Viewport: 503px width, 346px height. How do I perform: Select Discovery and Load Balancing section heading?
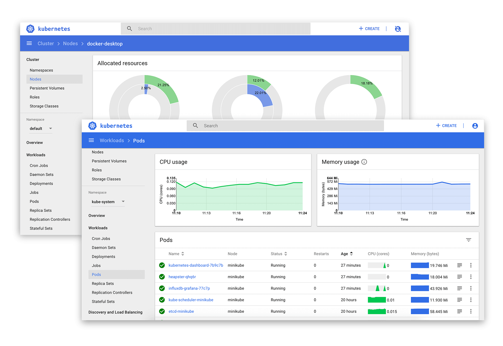pyautogui.click(x=115, y=312)
